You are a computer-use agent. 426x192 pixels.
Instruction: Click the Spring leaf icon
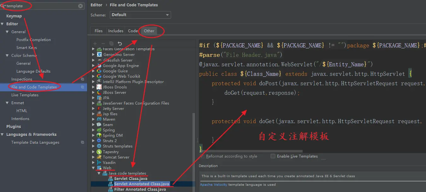tap(99, 130)
